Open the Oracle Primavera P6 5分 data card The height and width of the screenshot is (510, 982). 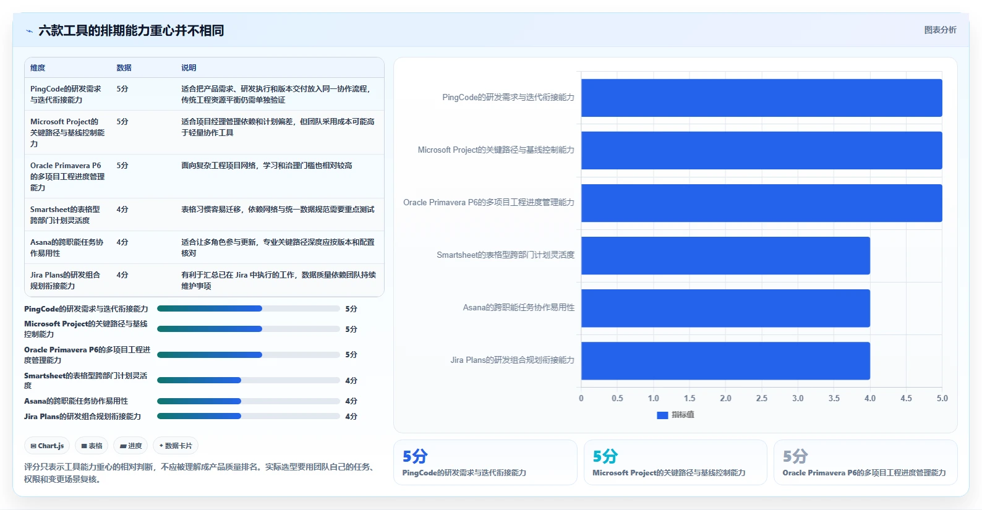tap(865, 462)
